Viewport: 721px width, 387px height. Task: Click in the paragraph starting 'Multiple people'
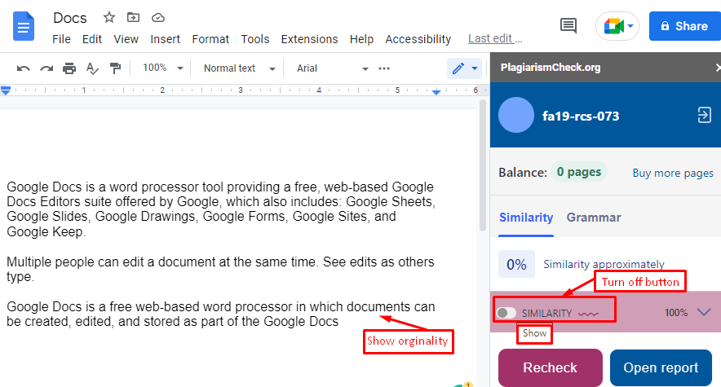pos(220,269)
